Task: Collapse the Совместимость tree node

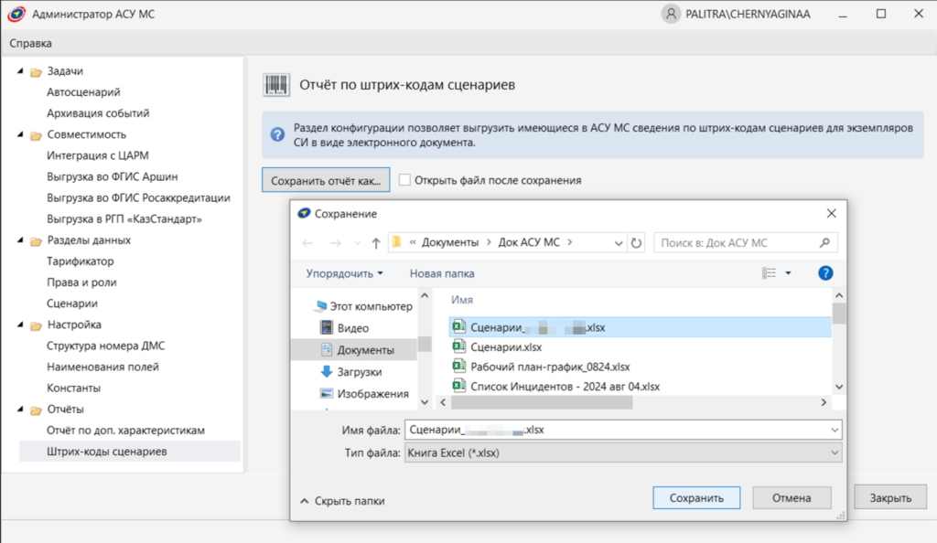Action: pos(20,134)
